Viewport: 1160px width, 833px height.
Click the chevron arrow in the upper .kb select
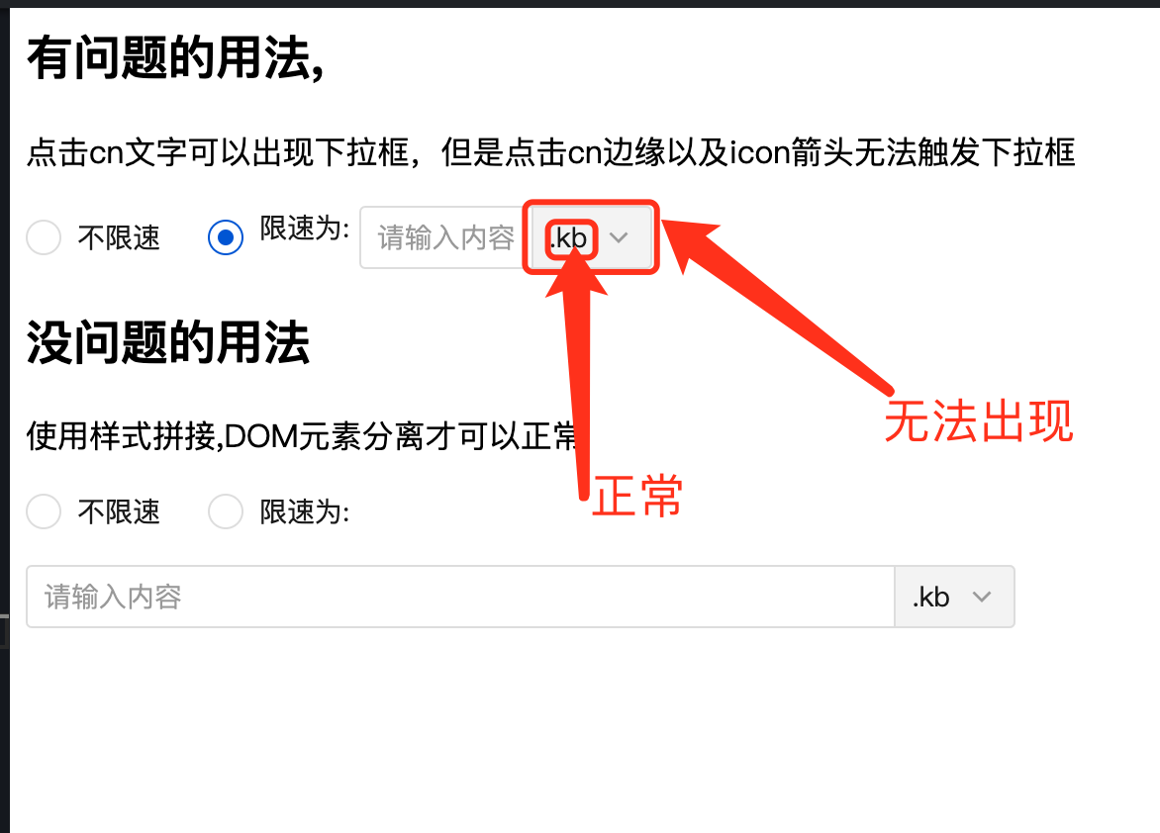[x=619, y=237]
